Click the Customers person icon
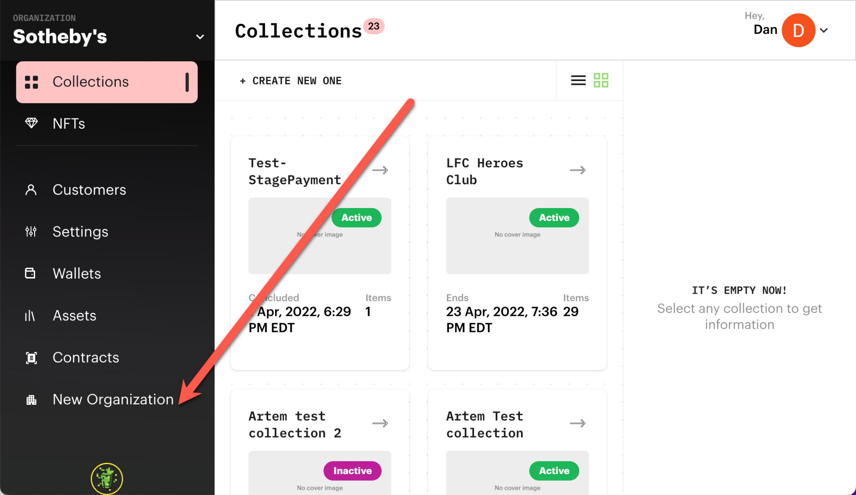 coord(31,190)
